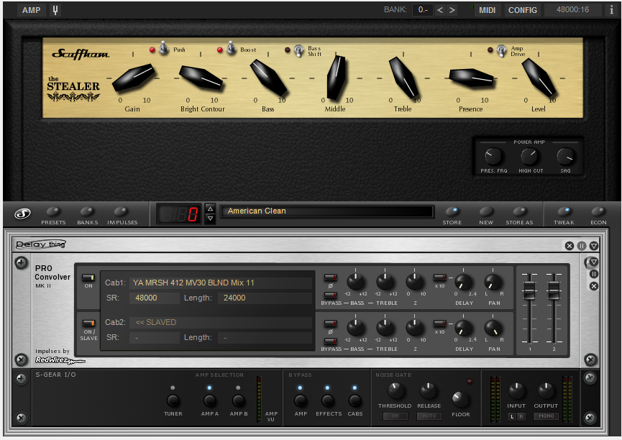Toggle Cab1 ON switch
The image size is (622, 440).
tap(88, 278)
